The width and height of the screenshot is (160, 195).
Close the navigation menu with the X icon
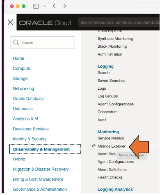[x=10, y=22]
